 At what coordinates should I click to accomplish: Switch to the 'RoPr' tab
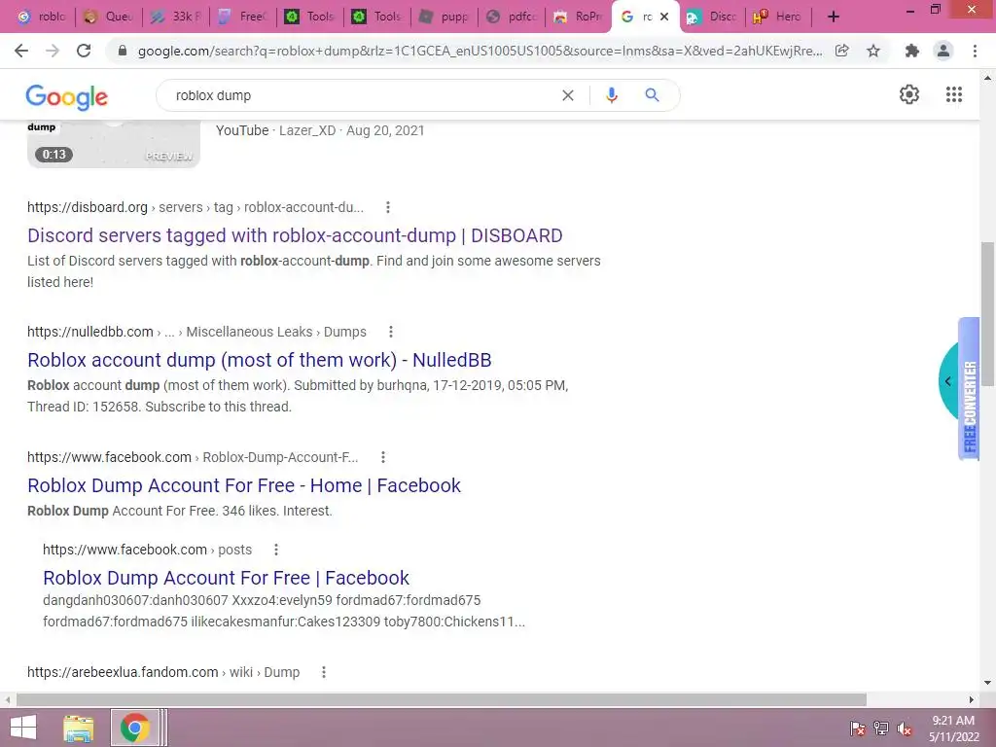(x=579, y=17)
